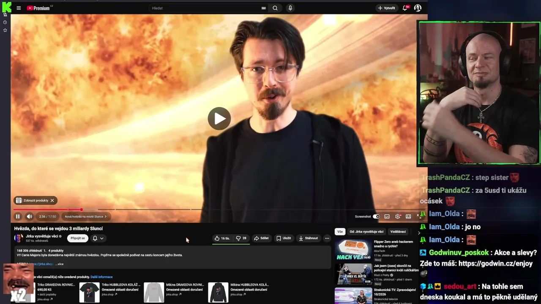This screenshot has height=304, width=541.
Task: Play the video with the center play button
Action: [x=219, y=119]
